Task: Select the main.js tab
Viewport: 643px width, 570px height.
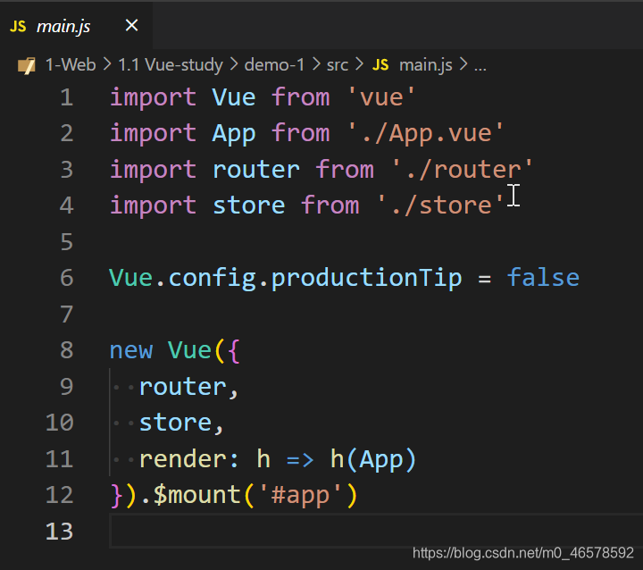Action: [x=76, y=26]
